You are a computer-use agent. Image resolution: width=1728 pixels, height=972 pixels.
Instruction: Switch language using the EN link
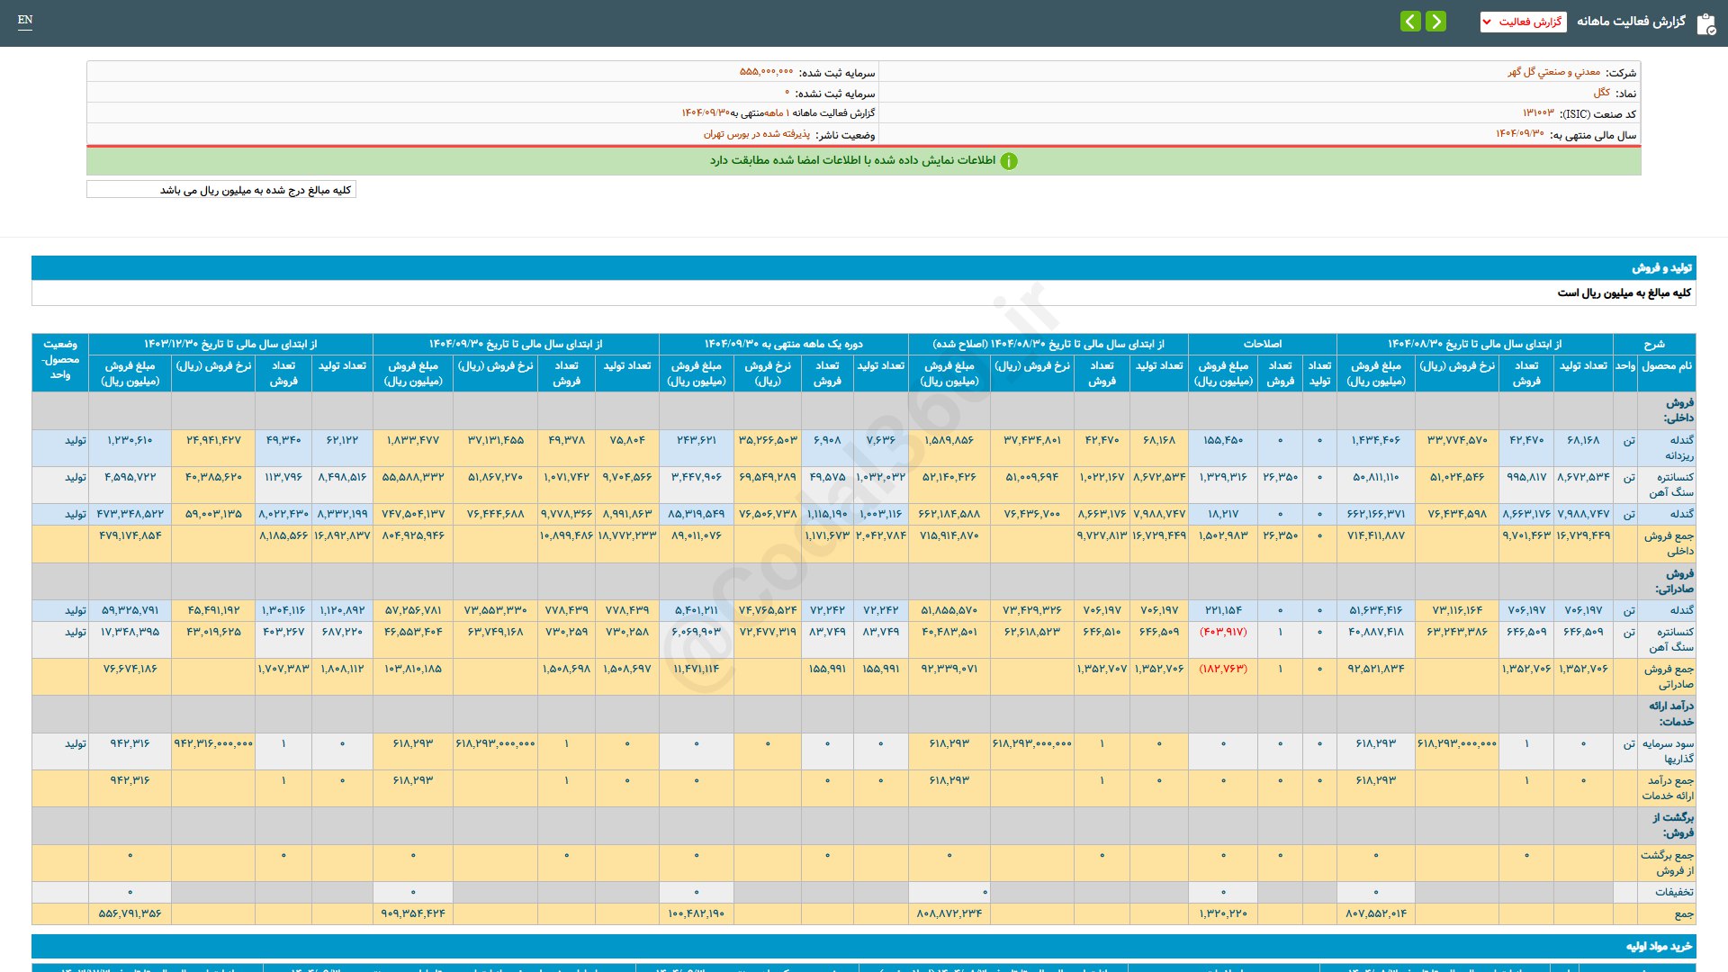click(x=25, y=20)
